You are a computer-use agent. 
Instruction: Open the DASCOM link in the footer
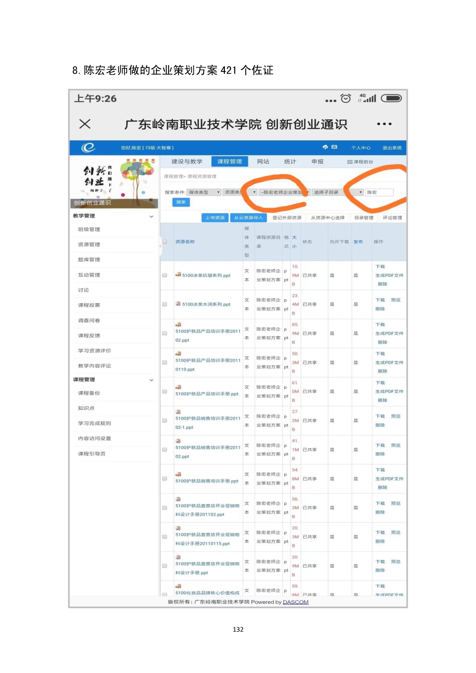pos(296,602)
